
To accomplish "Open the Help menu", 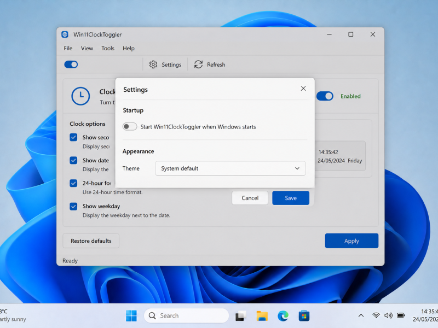I will 129,48.
